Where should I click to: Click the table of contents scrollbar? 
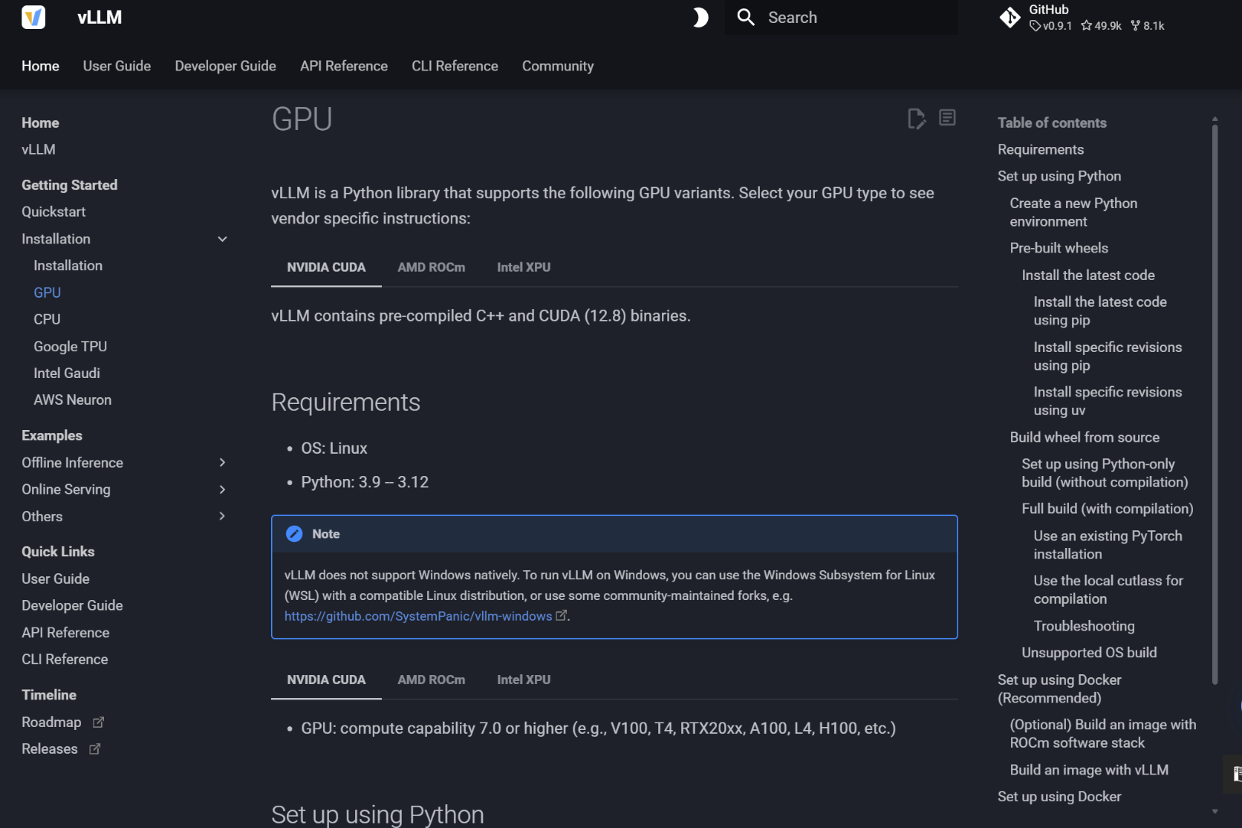(1215, 401)
